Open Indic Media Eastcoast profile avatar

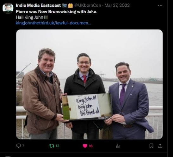pos(8,8)
